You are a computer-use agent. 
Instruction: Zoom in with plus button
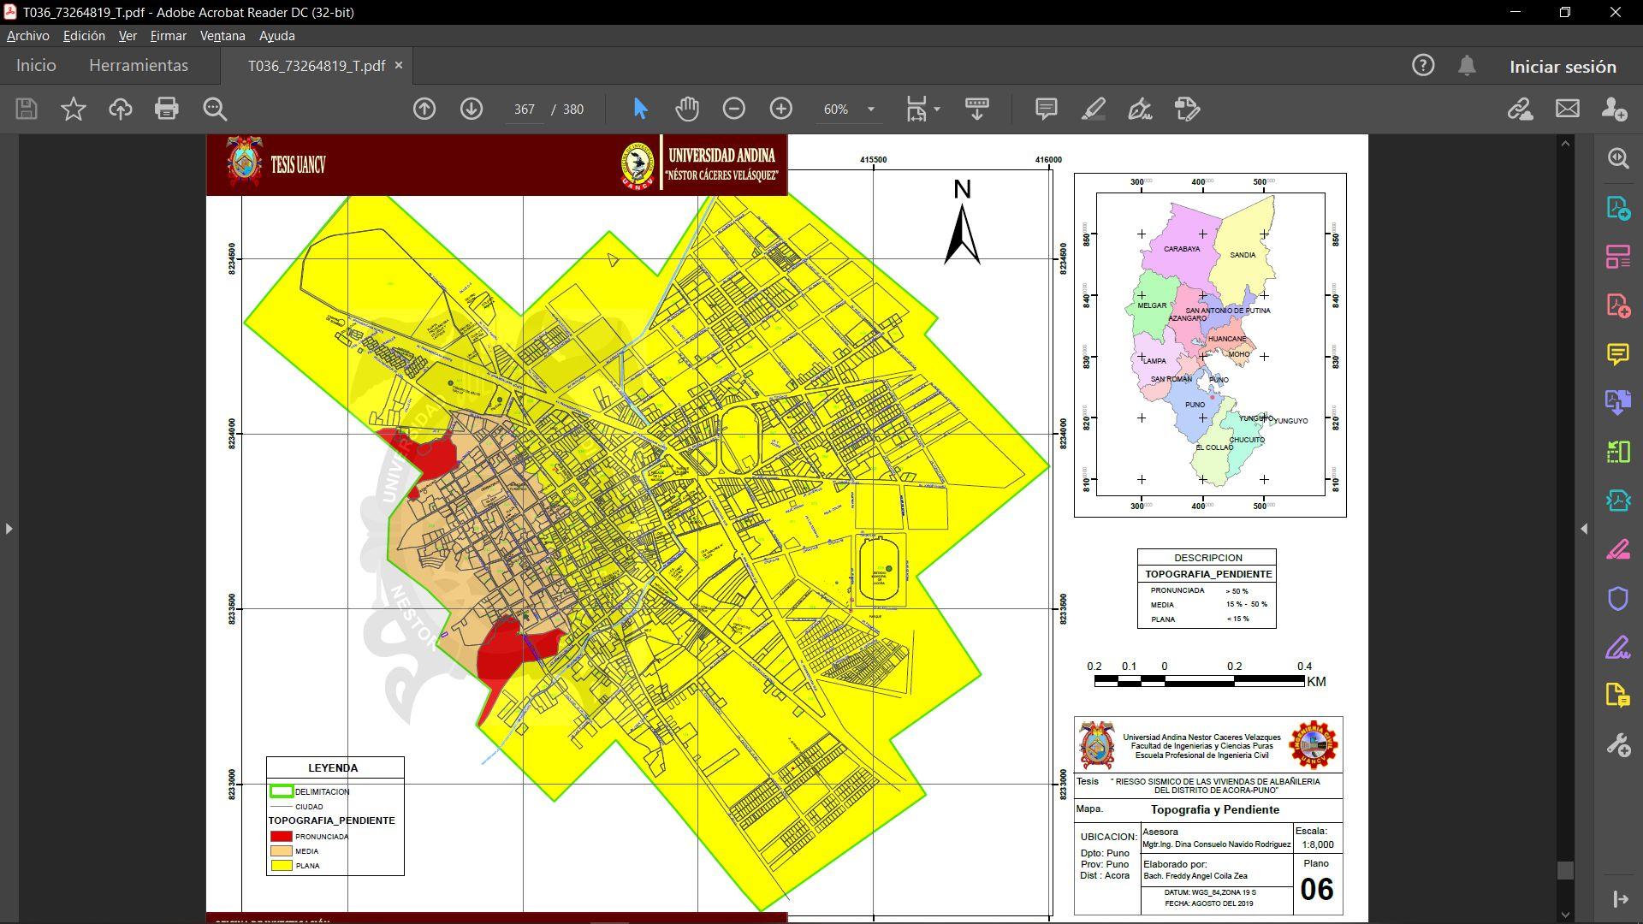pos(780,109)
